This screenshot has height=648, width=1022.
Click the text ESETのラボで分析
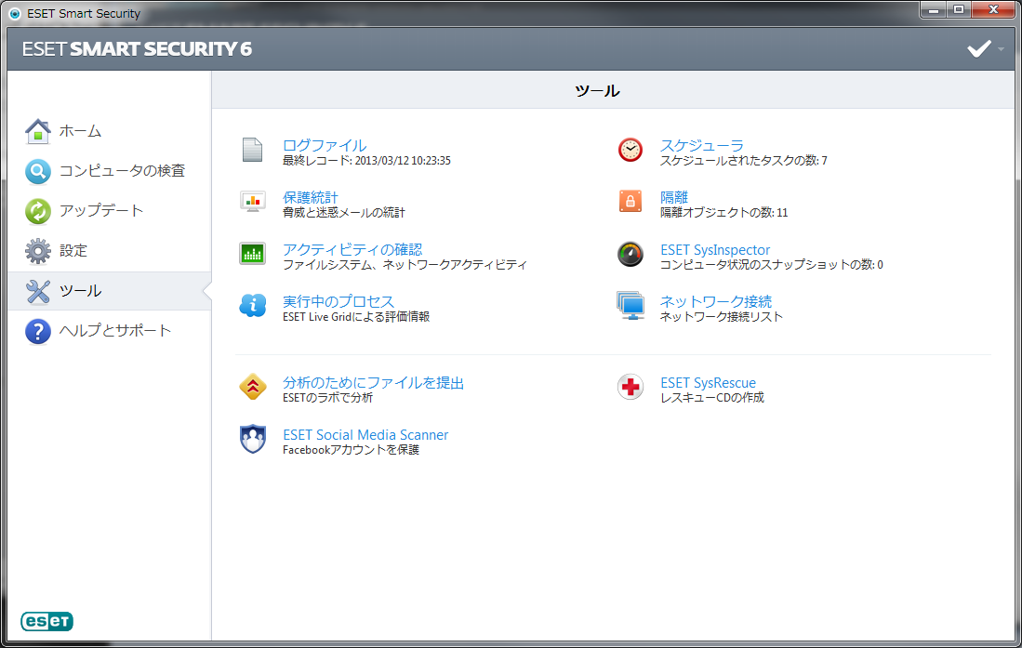point(328,398)
